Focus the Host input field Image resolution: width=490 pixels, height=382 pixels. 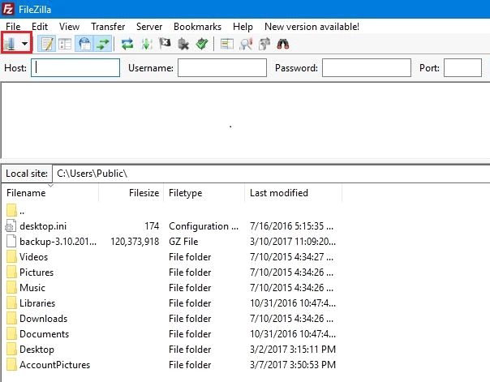[x=75, y=68]
